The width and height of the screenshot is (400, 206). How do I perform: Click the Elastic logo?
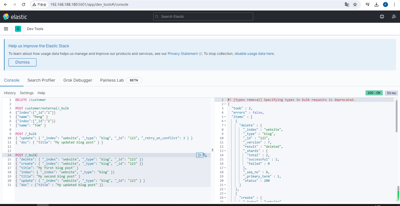tap(15, 17)
